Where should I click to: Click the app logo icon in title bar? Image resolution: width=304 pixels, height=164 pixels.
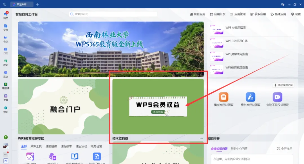[5, 4]
